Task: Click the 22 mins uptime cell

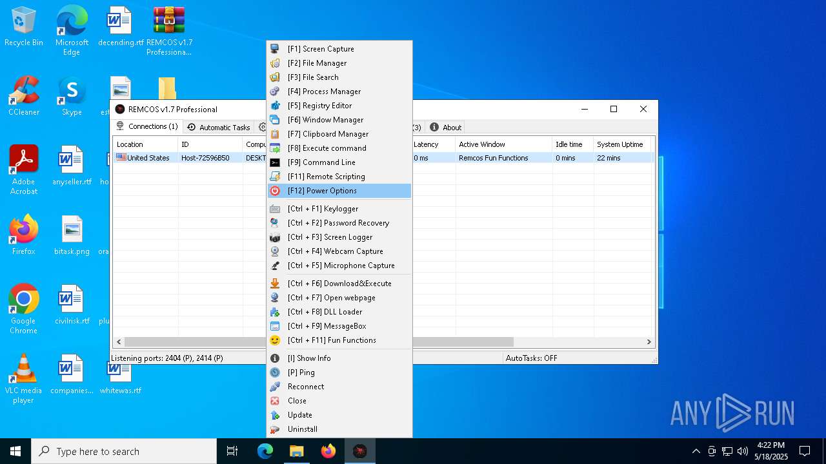Action: [x=623, y=158]
